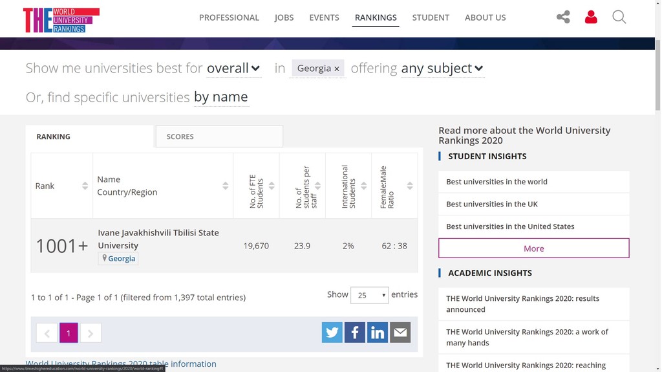Image resolution: width=662 pixels, height=372 pixels.
Task: Open the RANKINGS menu
Action: click(376, 17)
